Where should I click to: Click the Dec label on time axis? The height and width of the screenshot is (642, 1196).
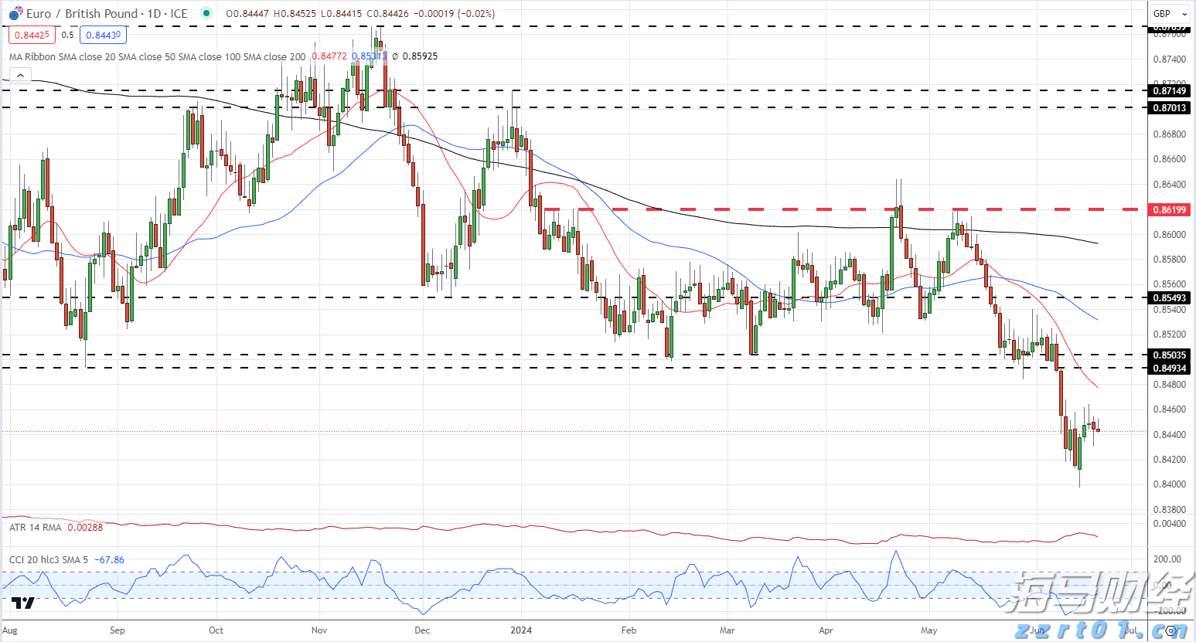coord(422,630)
